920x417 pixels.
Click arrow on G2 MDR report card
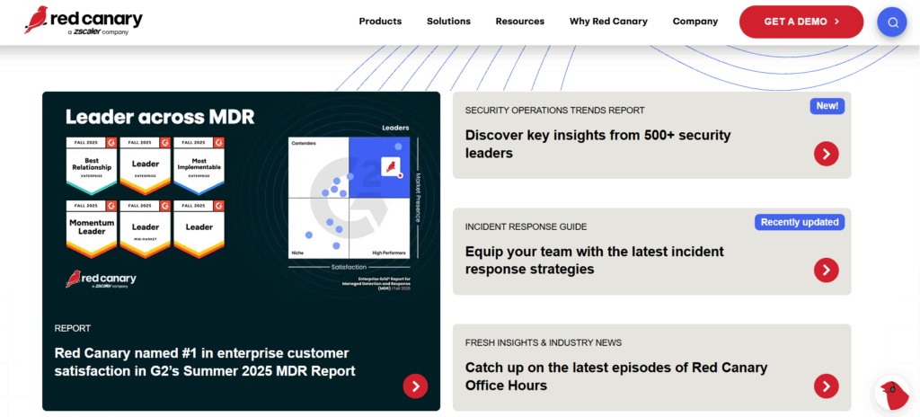(x=415, y=386)
